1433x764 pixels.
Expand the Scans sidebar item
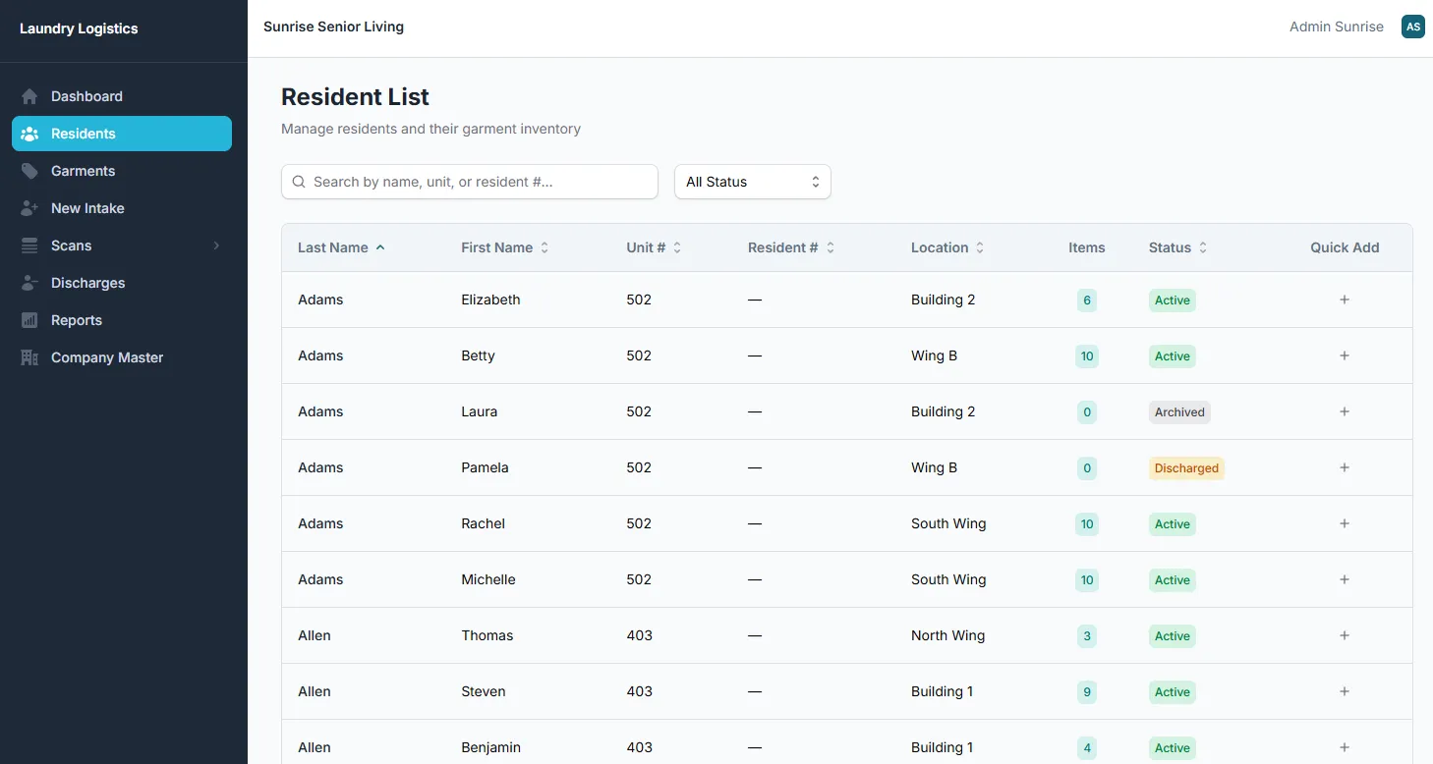click(216, 245)
